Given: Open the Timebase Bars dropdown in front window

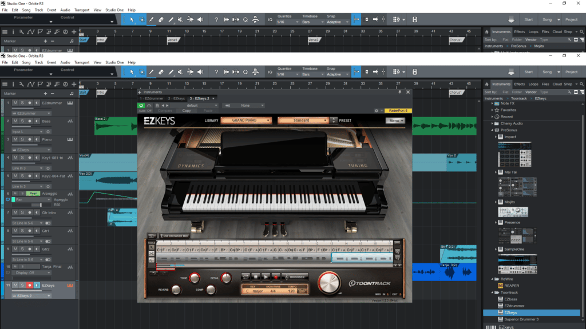Looking at the screenshot, I should (312, 74).
